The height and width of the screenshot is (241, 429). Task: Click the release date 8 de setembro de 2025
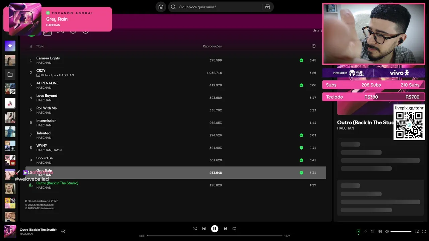(42, 201)
